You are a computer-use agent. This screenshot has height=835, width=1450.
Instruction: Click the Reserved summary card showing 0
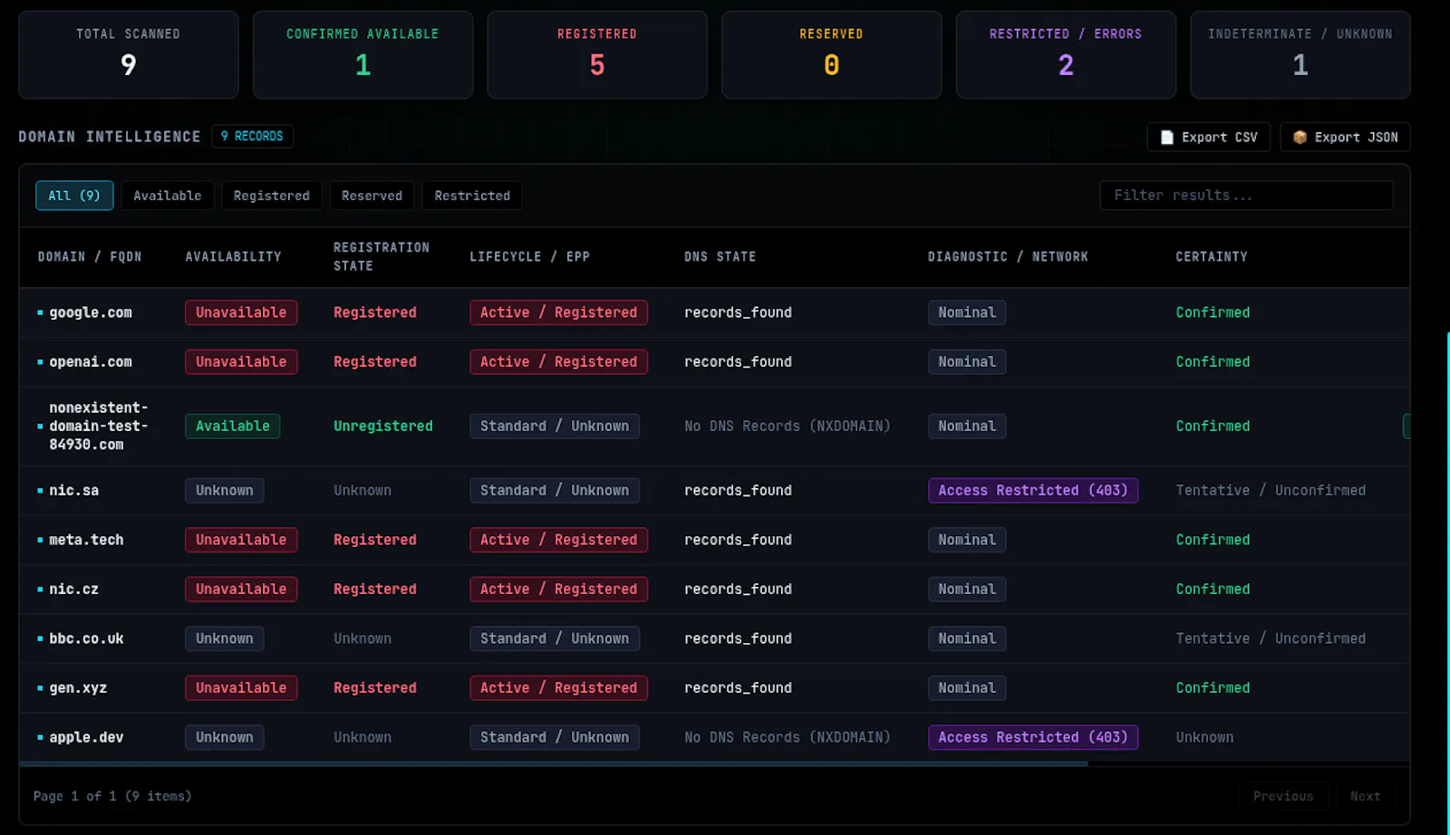[831, 54]
